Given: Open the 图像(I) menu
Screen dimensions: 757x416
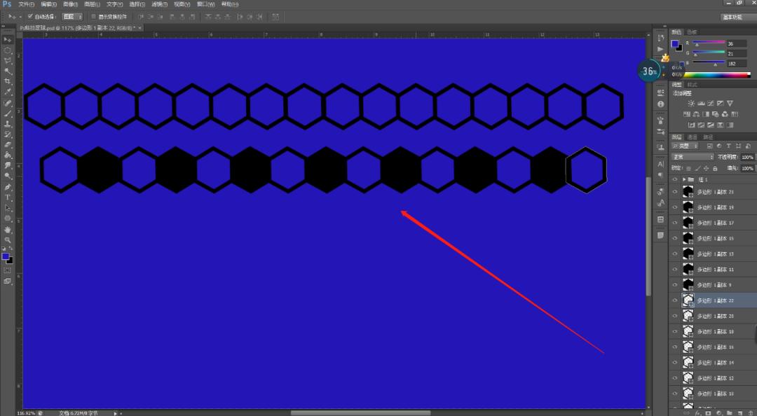Looking at the screenshot, I should click(x=71, y=4).
